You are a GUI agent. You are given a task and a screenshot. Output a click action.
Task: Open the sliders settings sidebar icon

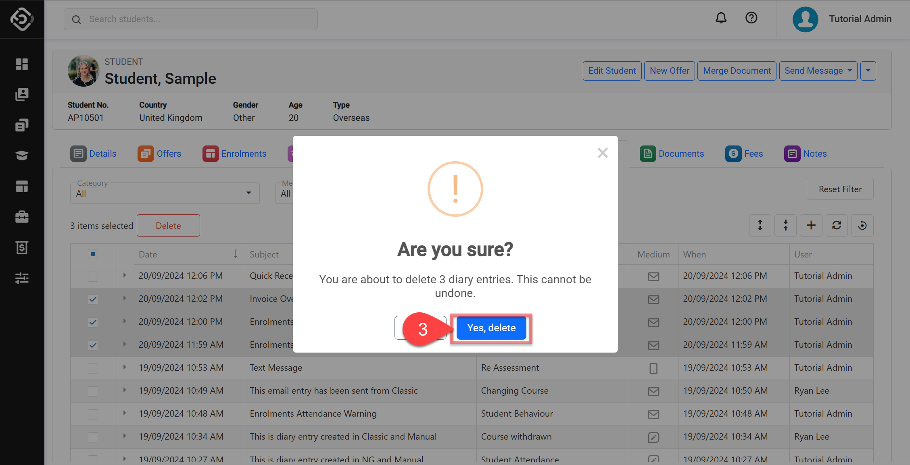coord(22,278)
